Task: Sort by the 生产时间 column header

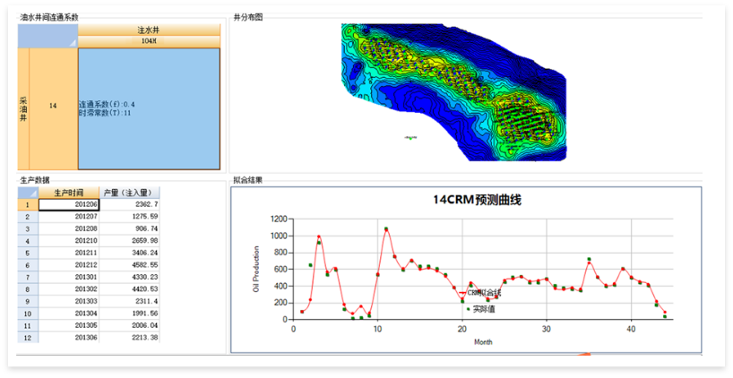Action: click(68, 193)
